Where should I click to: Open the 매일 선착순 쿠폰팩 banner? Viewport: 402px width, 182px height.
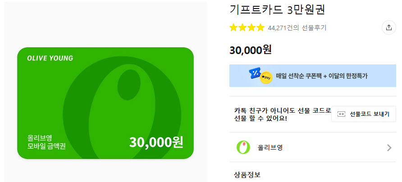312,76
